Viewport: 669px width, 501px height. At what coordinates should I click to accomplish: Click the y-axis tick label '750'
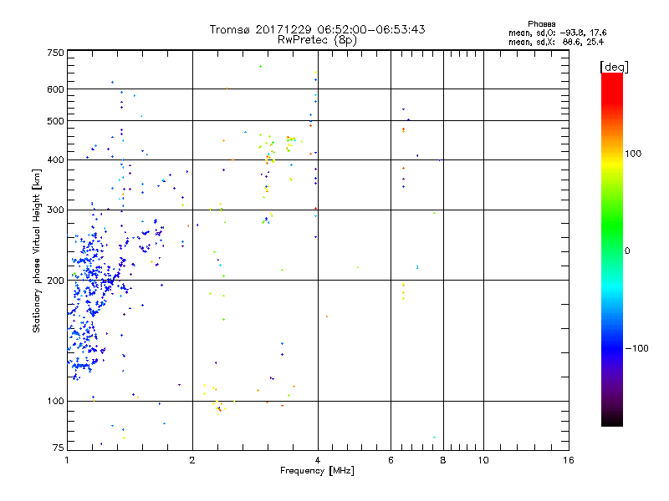(55, 53)
